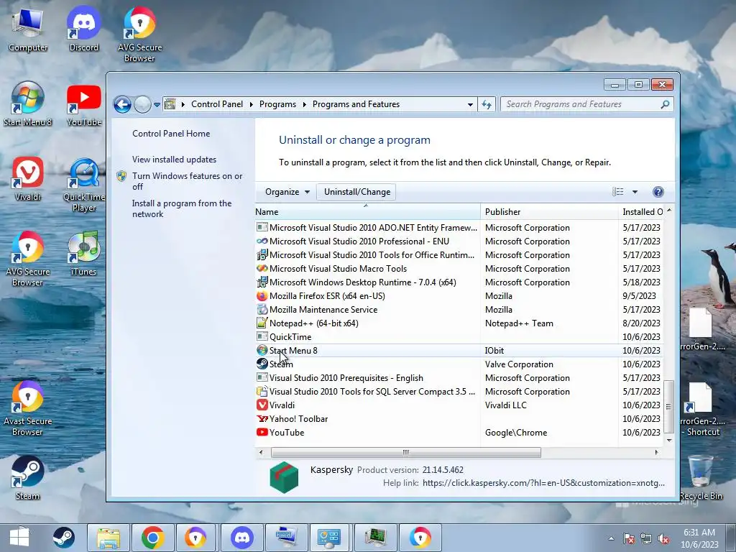
Task: Open the YouTube desktop shortcut
Action: click(83, 106)
